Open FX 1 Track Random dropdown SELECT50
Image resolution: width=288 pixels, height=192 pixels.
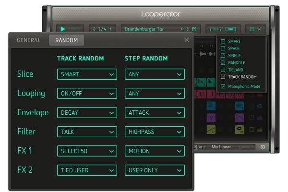[x=87, y=151]
